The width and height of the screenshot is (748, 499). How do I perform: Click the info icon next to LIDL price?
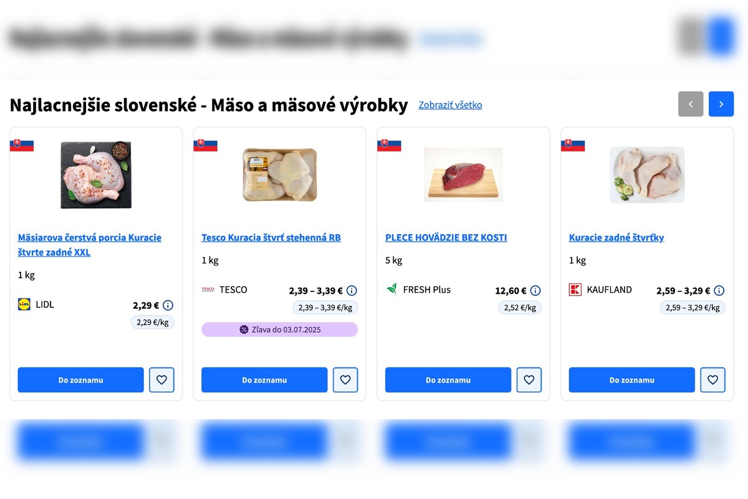coord(168,306)
